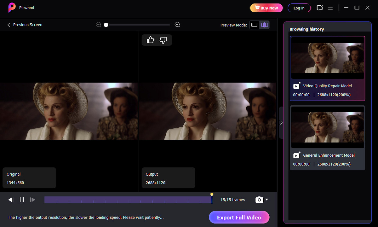
Task: Pause the video preview
Action: pos(22,200)
